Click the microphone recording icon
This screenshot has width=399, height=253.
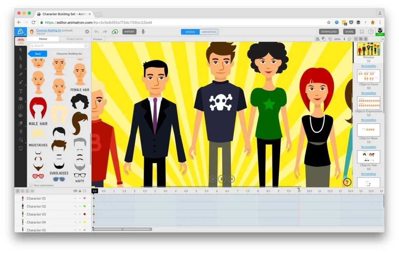143,32
